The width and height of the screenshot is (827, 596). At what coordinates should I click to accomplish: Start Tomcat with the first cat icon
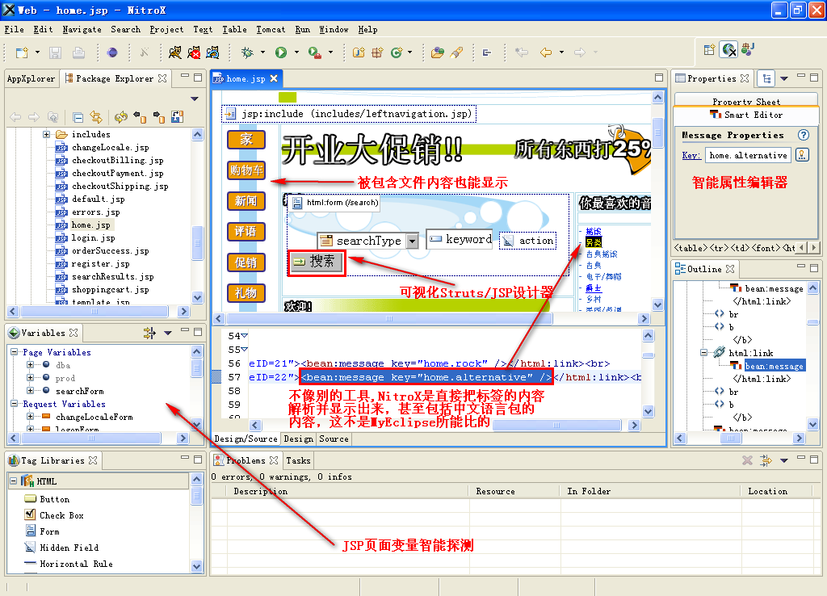175,52
